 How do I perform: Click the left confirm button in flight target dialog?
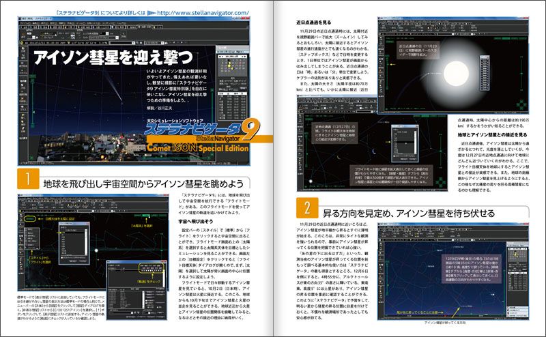click(x=74, y=261)
